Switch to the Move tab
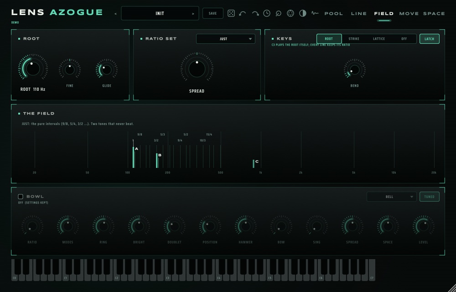 coord(409,14)
